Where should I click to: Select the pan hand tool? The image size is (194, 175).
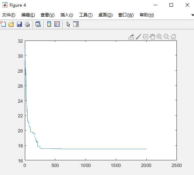pos(152,37)
